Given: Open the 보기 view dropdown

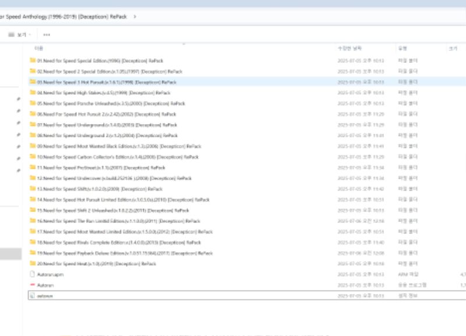Looking at the screenshot, I should pyautogui.click(x=20, y=35).
